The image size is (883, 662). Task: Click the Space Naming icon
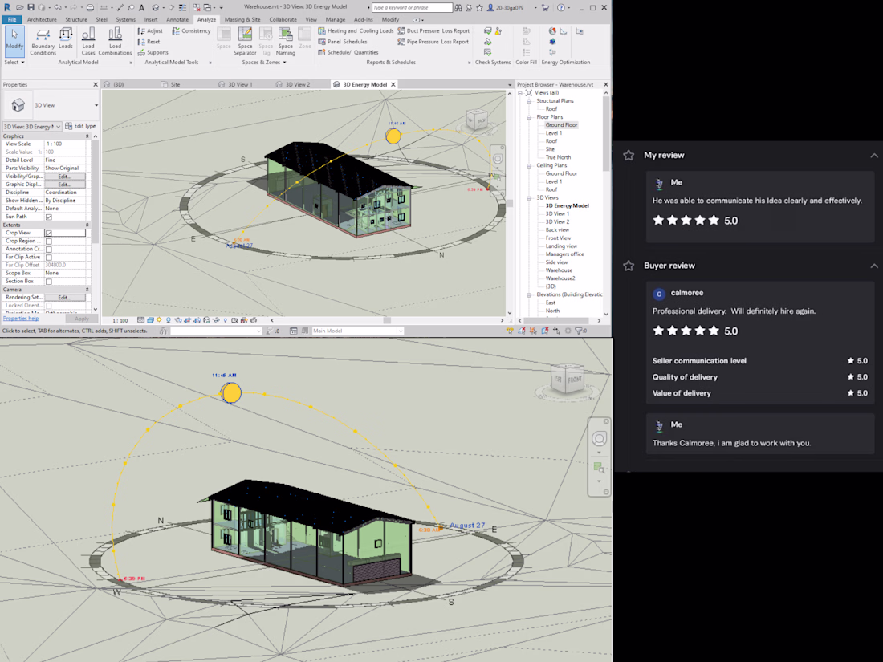tap(285, 39)
